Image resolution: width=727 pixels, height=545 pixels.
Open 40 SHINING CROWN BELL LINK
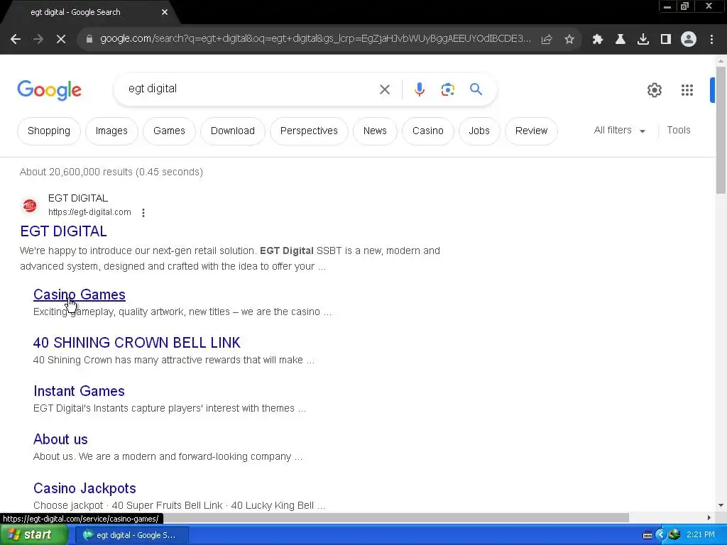[137, 343]
